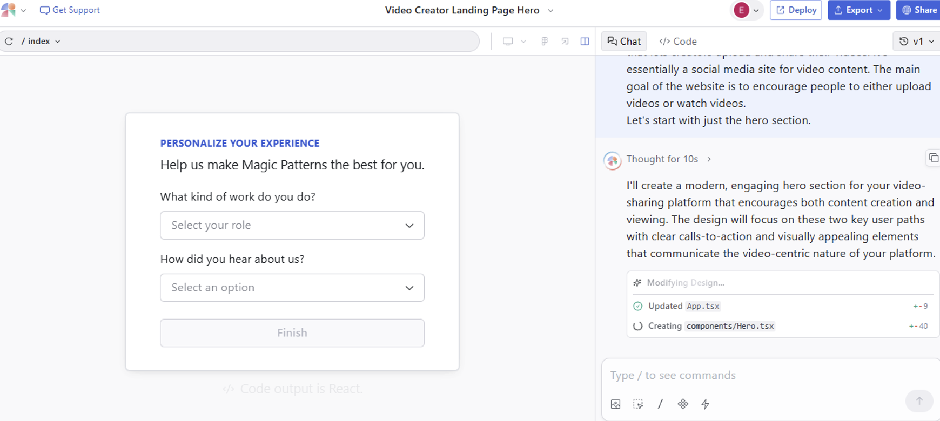
Task: Focus the 'Type / to see commands' input
Action: (756, 375)
